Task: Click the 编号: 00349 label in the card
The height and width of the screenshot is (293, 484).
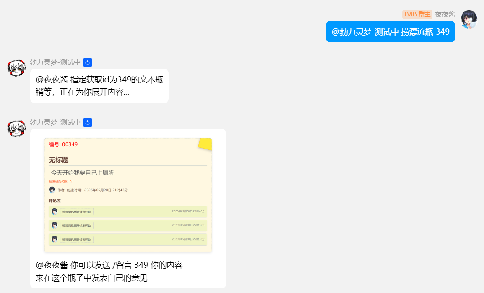Action: pos(63,144)
